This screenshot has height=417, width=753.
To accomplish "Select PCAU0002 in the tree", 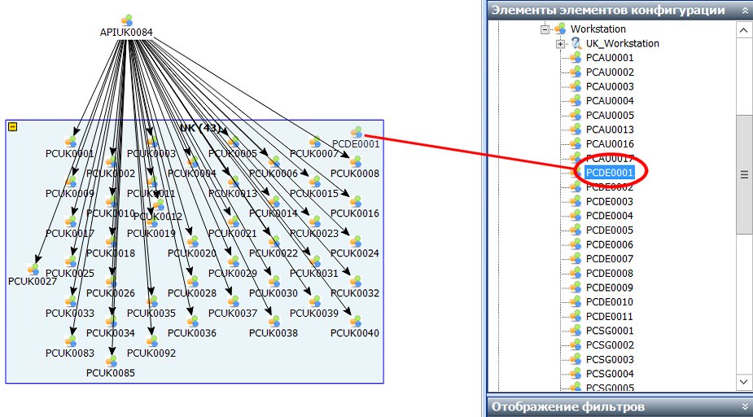I will (x=610, y=72).
